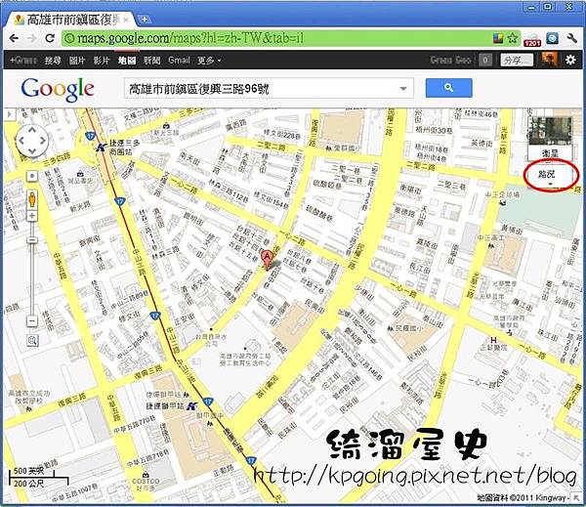
Task: Click the 光華二路 label near the satellite thumbnail
Action: click(x=503, y=141)
